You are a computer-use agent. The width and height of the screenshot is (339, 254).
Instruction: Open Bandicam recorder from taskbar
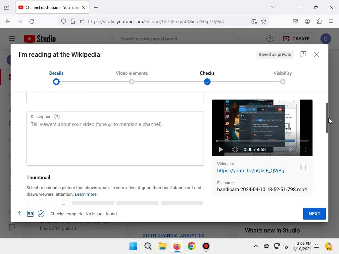206,246
